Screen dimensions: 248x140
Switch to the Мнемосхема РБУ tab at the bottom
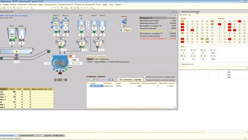point(30,136)
